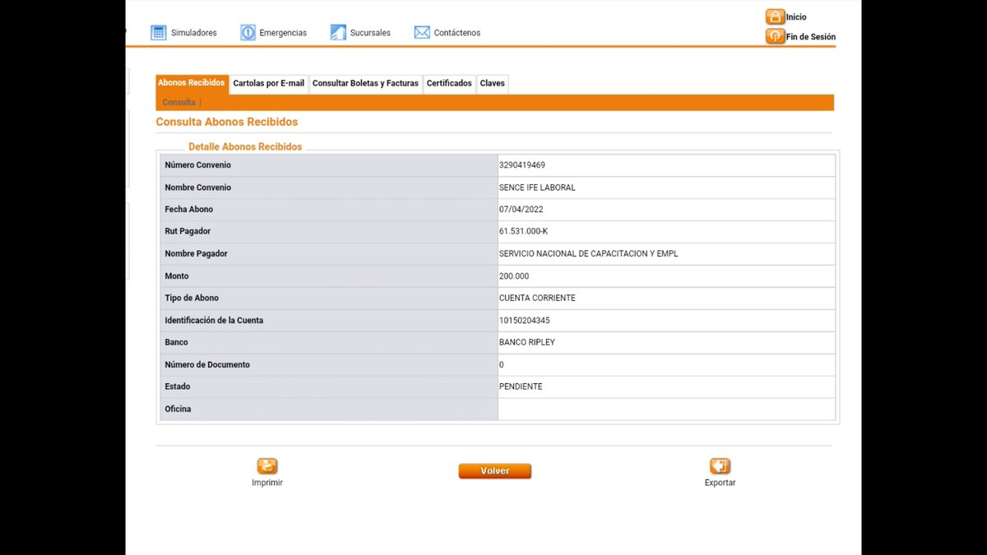Click the Volver button
The height and width of the screenshot is (555, 987).
[495, 471]
